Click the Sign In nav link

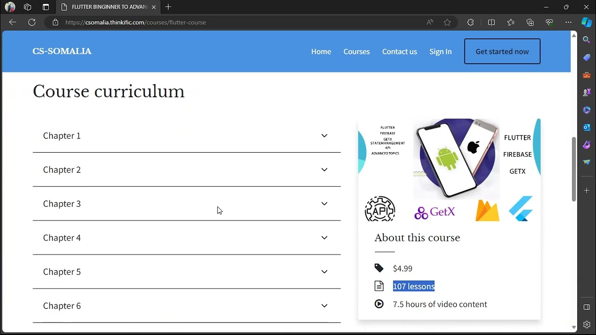click(x=440, y=52)
